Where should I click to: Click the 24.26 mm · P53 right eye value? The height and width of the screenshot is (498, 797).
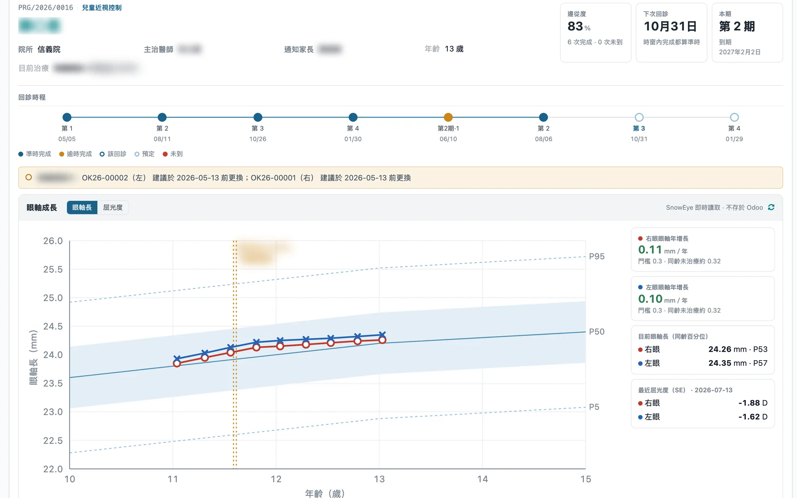click(738, 349)
